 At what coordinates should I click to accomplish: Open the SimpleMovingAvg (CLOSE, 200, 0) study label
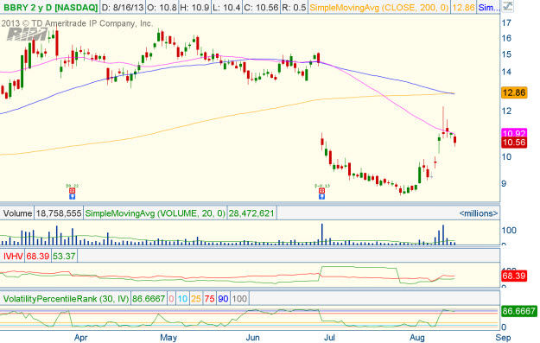tap(378, 7)
